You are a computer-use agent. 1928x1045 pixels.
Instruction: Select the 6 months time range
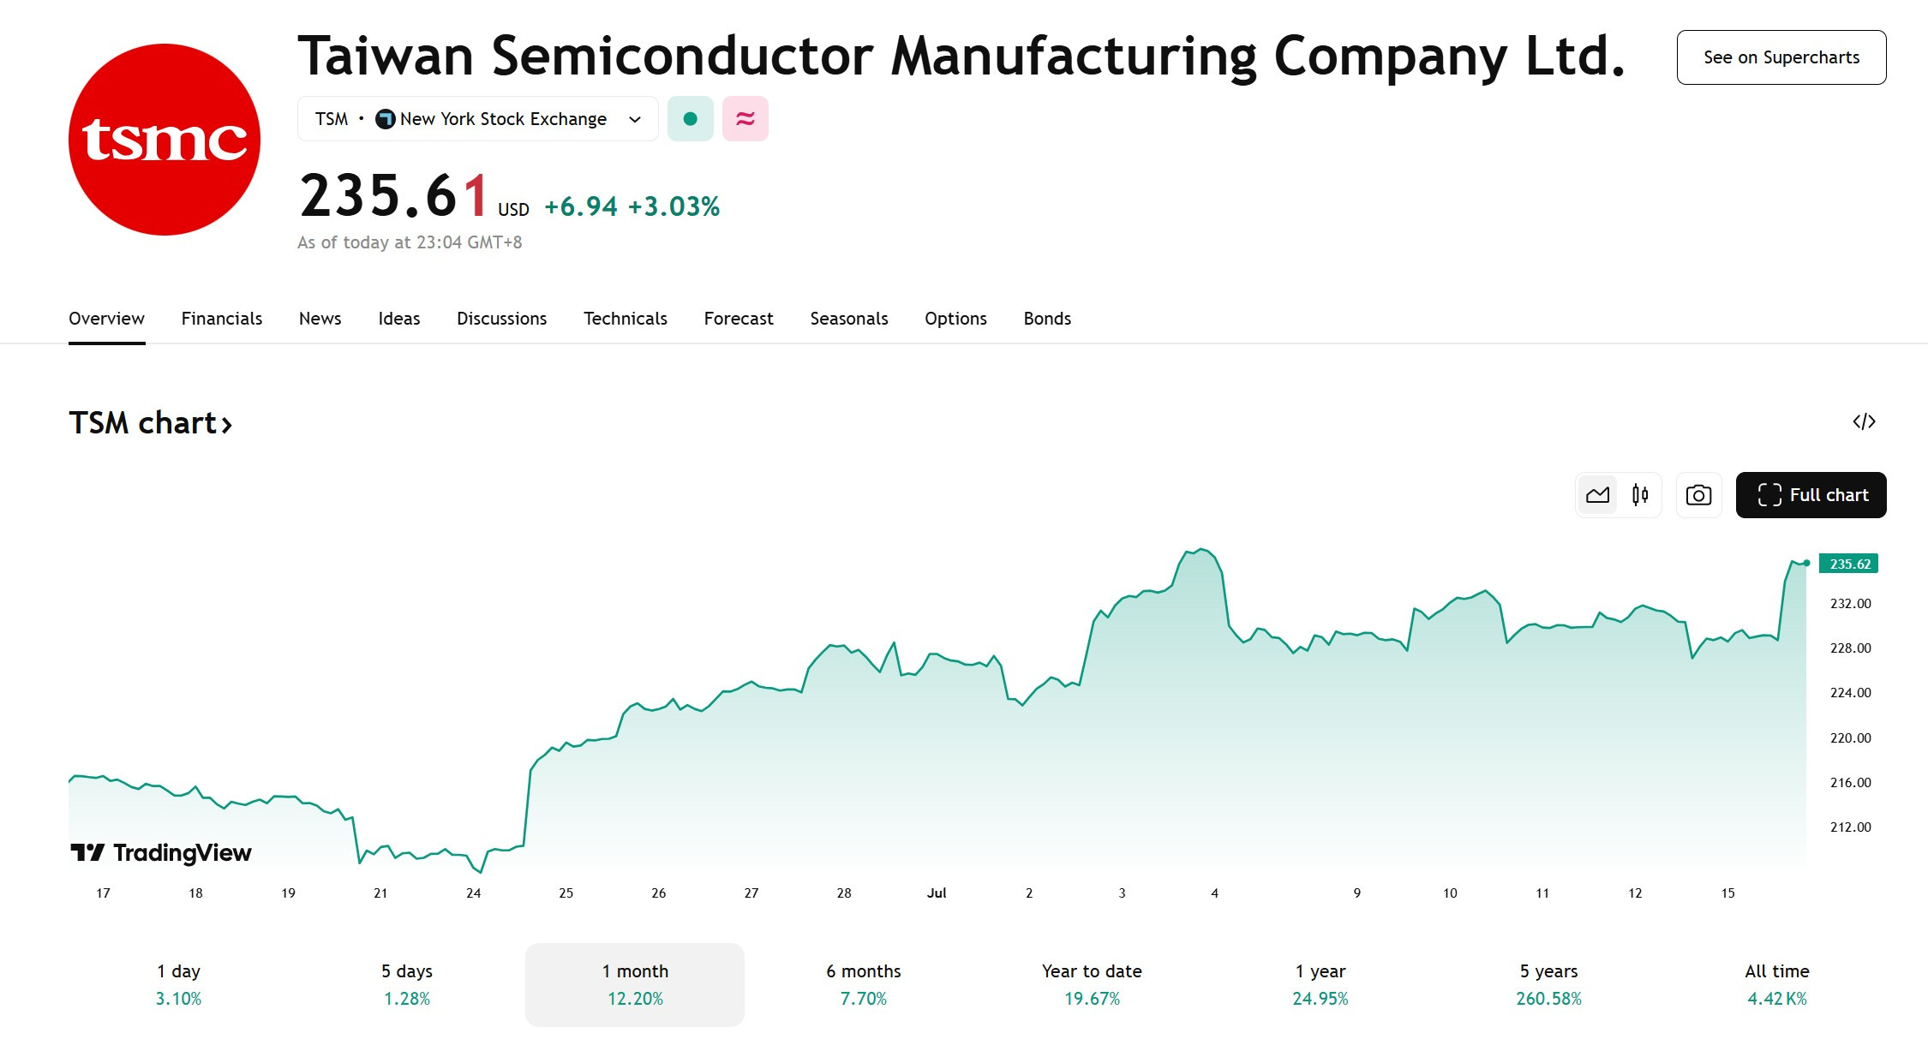coord(864,985)
